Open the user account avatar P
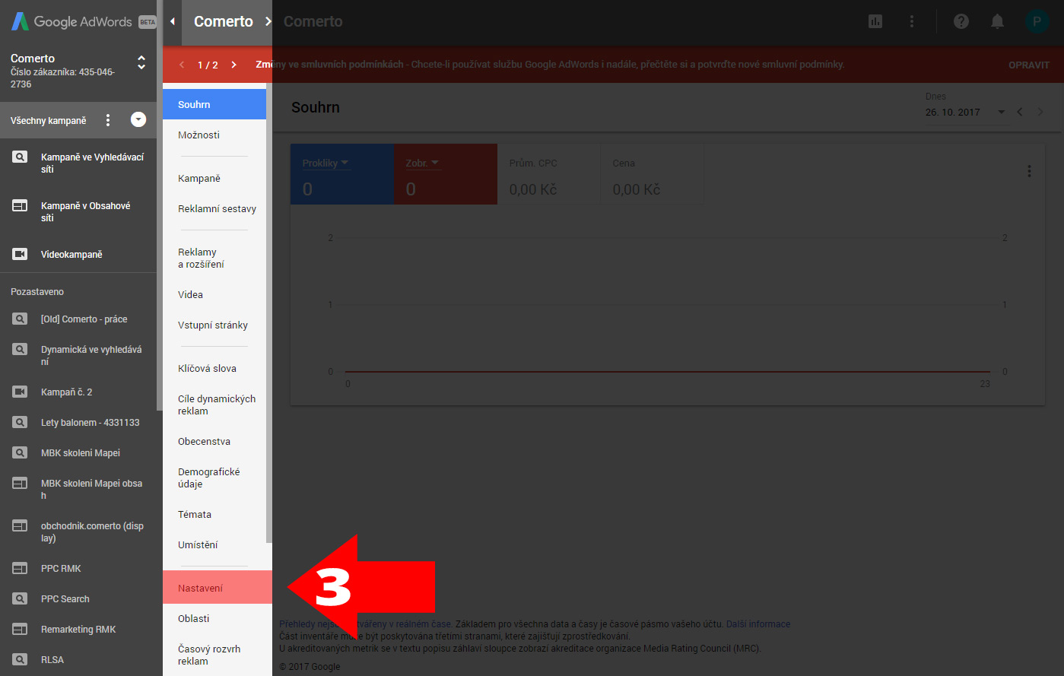 point(1037,21)
